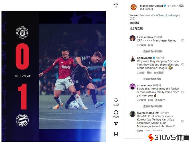Like the post with the heart icon
The width and height of the screenshot is (189, 142).
click(x=116, y=100)
